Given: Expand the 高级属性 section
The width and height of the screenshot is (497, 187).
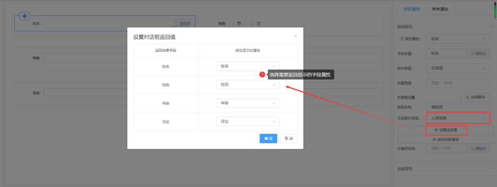Looking at the screenshot, I should [493, 168].
